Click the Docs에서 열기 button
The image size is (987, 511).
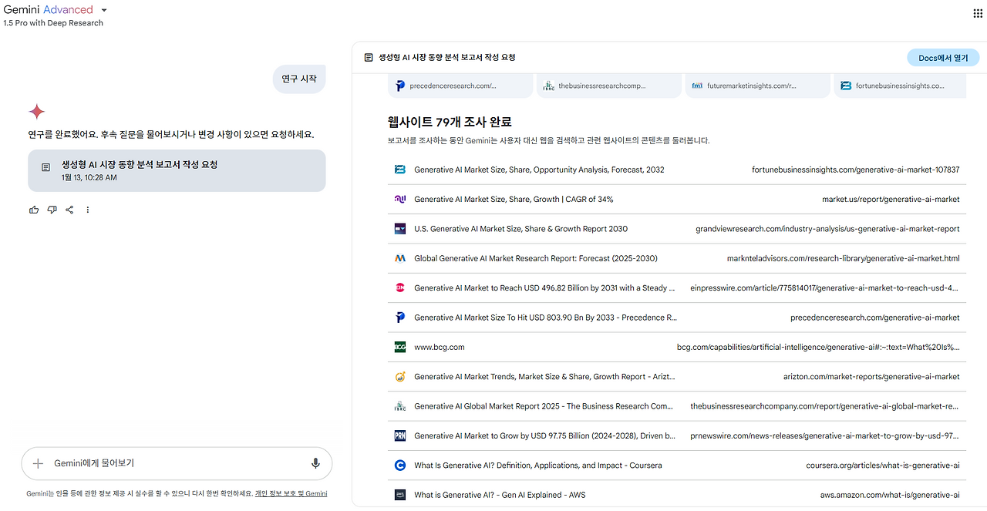click(943, 58)
